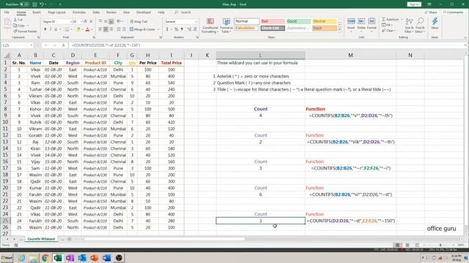Apply the Bad cell style

click(273, 21)
